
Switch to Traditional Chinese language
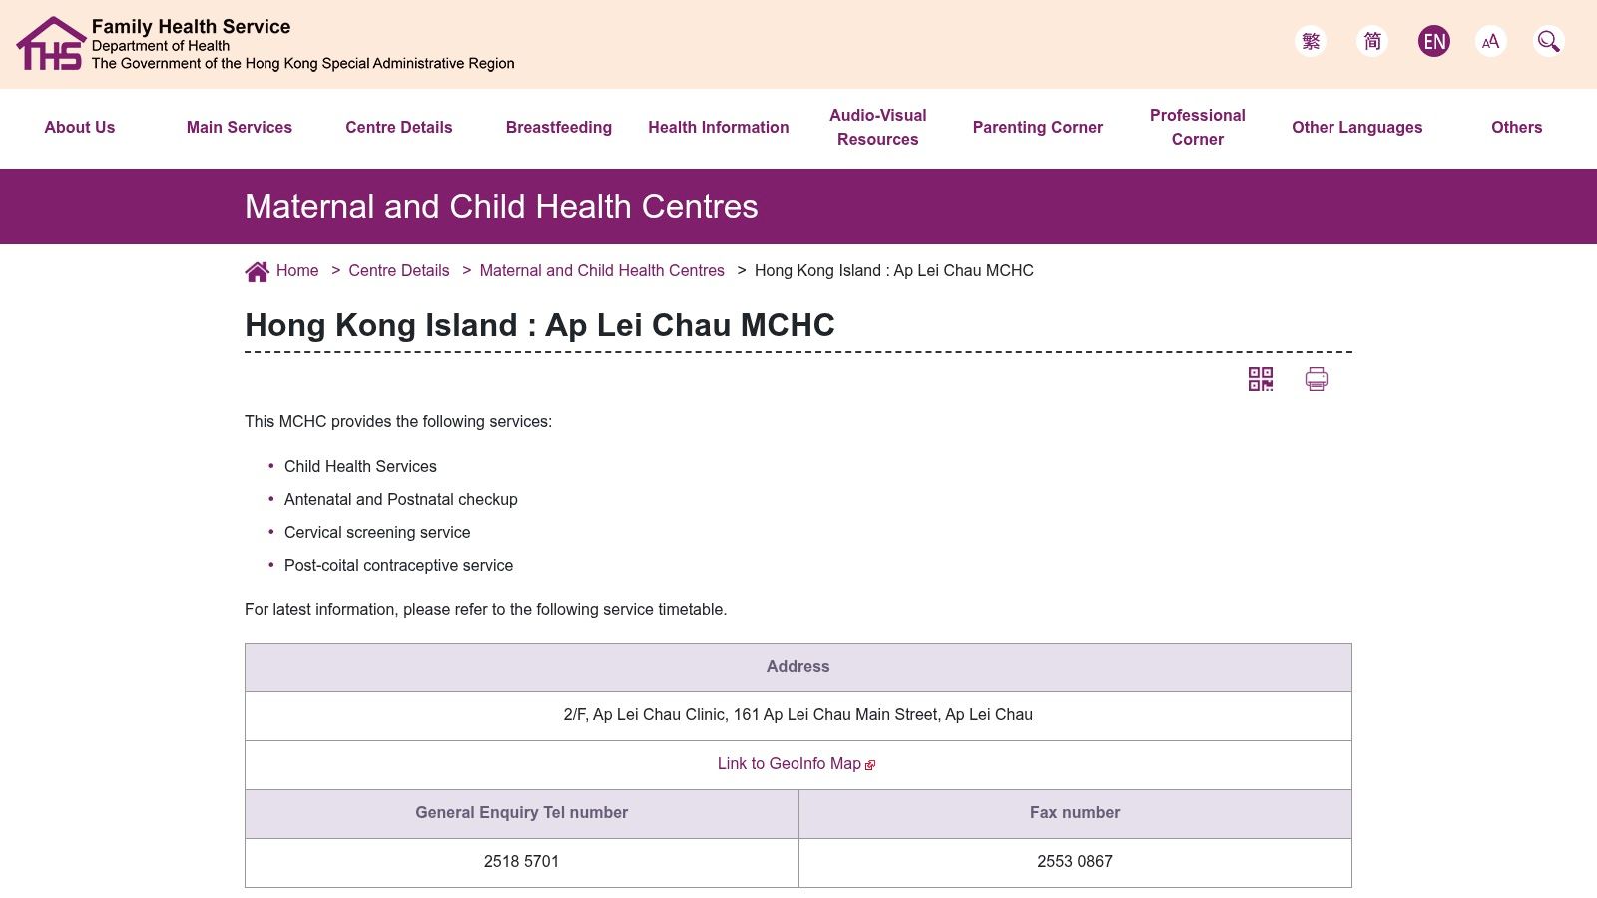pyautogui.click(x=1311, y=41)
